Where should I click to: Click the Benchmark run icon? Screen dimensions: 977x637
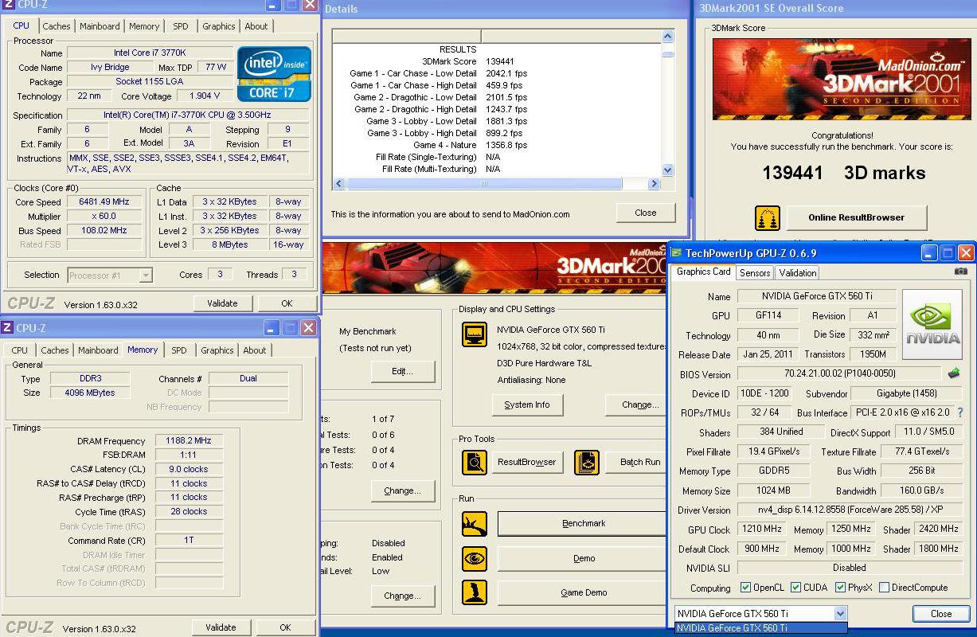tap(475, 523)
